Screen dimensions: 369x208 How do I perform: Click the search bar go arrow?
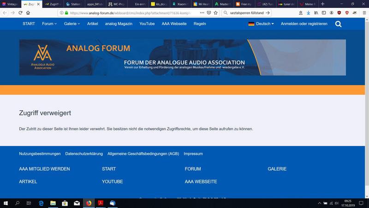[268, 13]
